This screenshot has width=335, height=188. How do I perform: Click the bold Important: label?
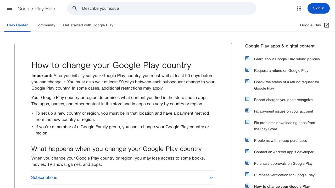(x=42, y=76)
